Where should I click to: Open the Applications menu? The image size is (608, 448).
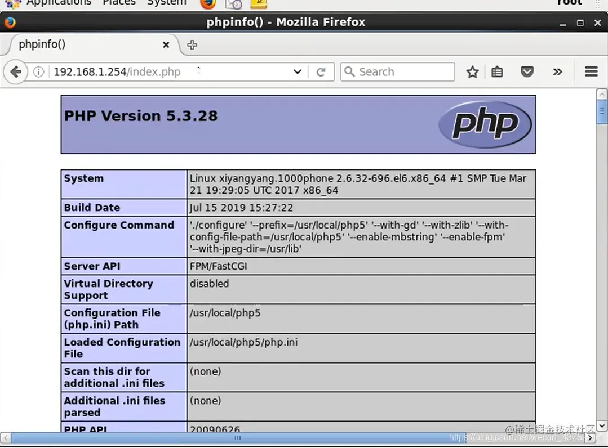(x=59, y=3)
